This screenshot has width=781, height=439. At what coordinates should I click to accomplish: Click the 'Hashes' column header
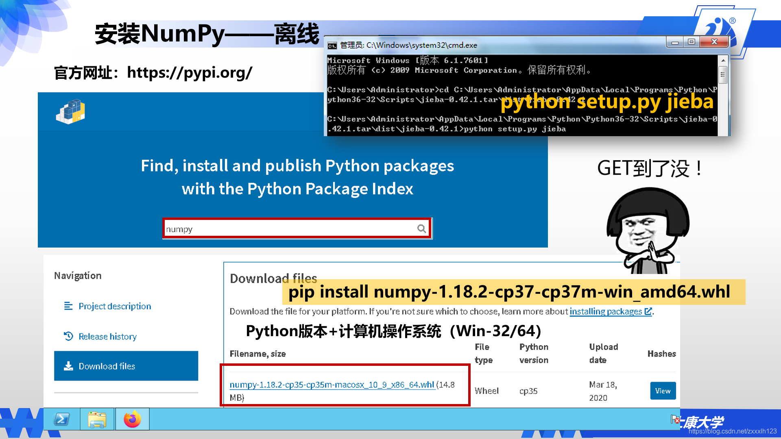pyautogui.click(x=661, y=354)
